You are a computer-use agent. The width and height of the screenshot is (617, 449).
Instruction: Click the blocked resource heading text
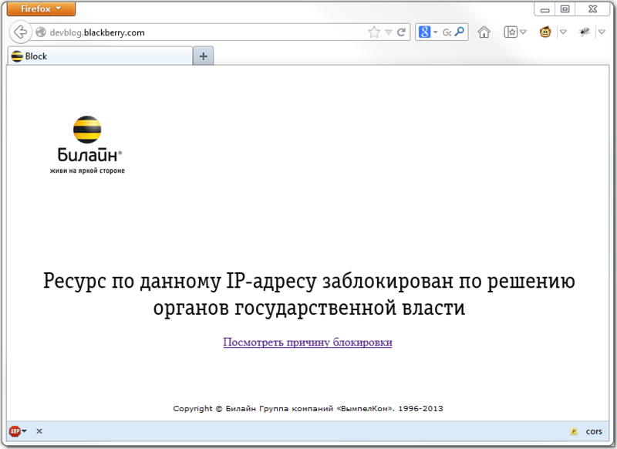coord(309,294)
